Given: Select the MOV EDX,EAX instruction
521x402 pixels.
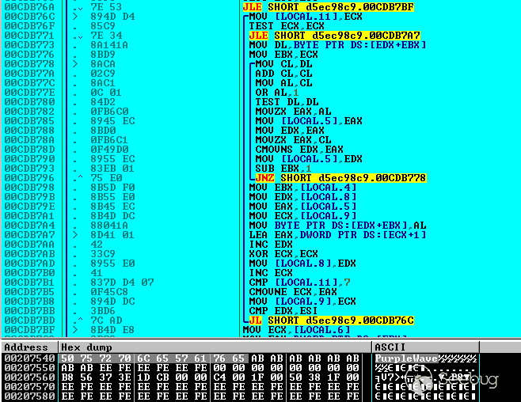Looking at the screenshot, I should tap(290, 131).
